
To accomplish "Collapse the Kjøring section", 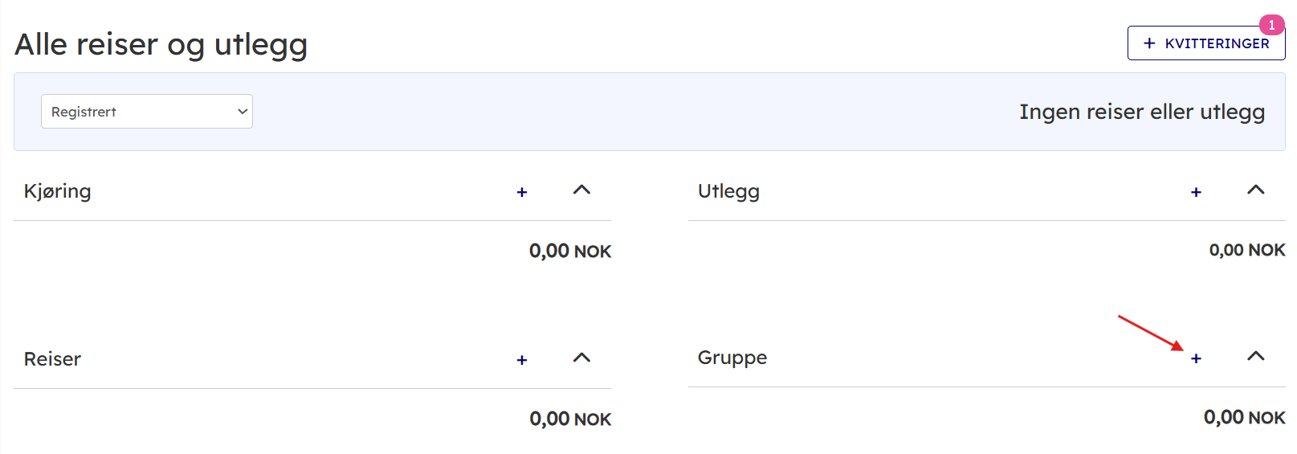I will pyautogui.click(x=581, y=190).
